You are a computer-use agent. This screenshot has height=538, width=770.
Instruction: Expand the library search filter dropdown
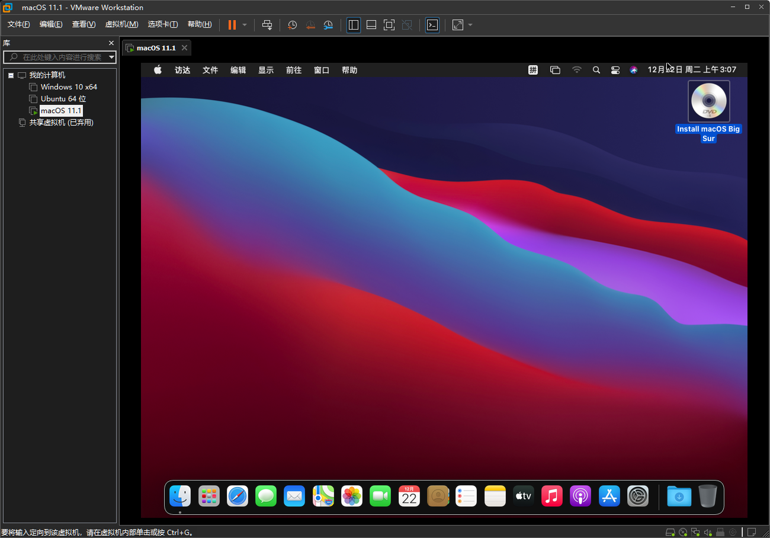click(x=111, y=57)
